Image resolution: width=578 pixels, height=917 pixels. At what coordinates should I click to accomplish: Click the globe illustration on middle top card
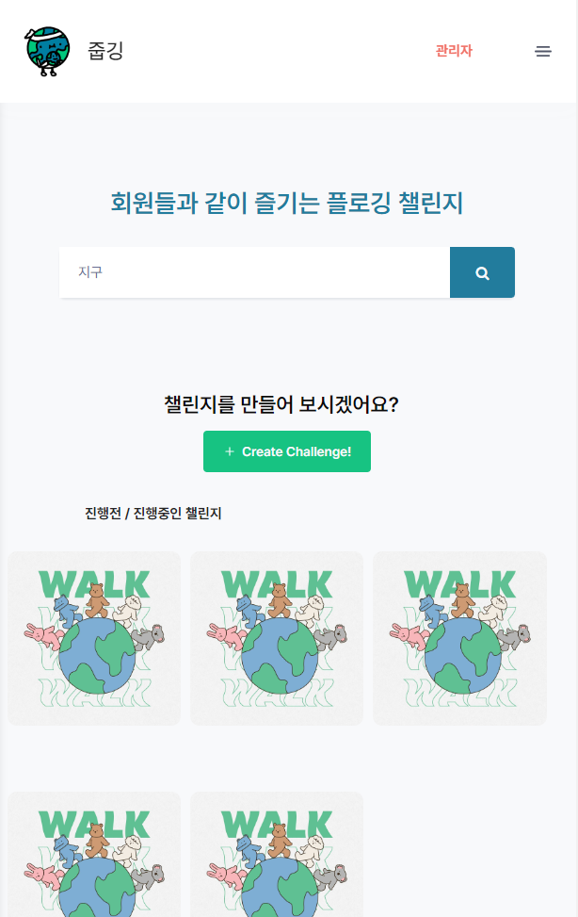tap(280, 656)
